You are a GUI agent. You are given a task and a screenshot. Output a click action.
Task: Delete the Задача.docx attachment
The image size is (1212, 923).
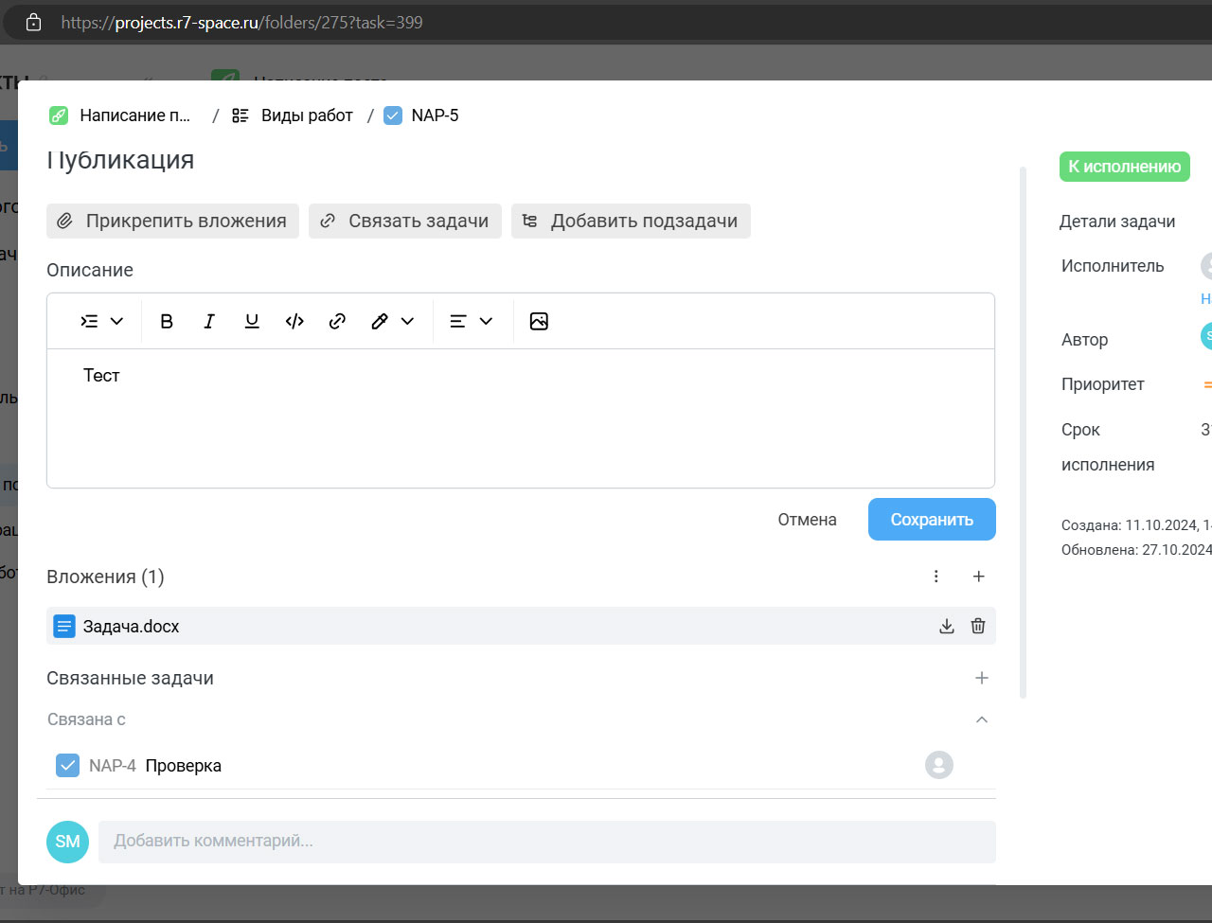coord(978,626)
